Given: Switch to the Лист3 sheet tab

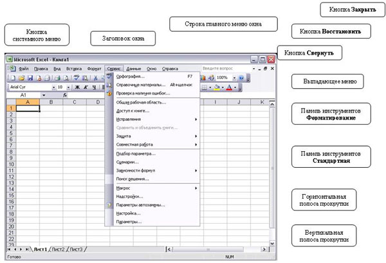Looking at the screenshot, I should point(76,249).
